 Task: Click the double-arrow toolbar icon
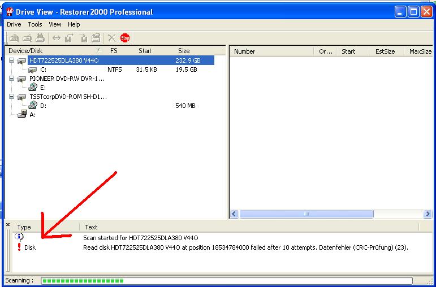56,38
